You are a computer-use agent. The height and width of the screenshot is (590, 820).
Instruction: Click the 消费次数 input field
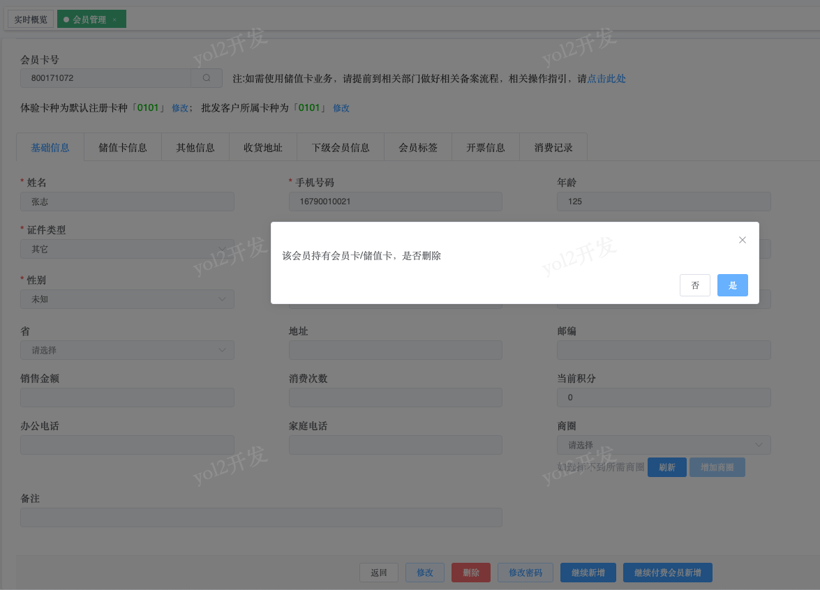(x=396, y=397)
